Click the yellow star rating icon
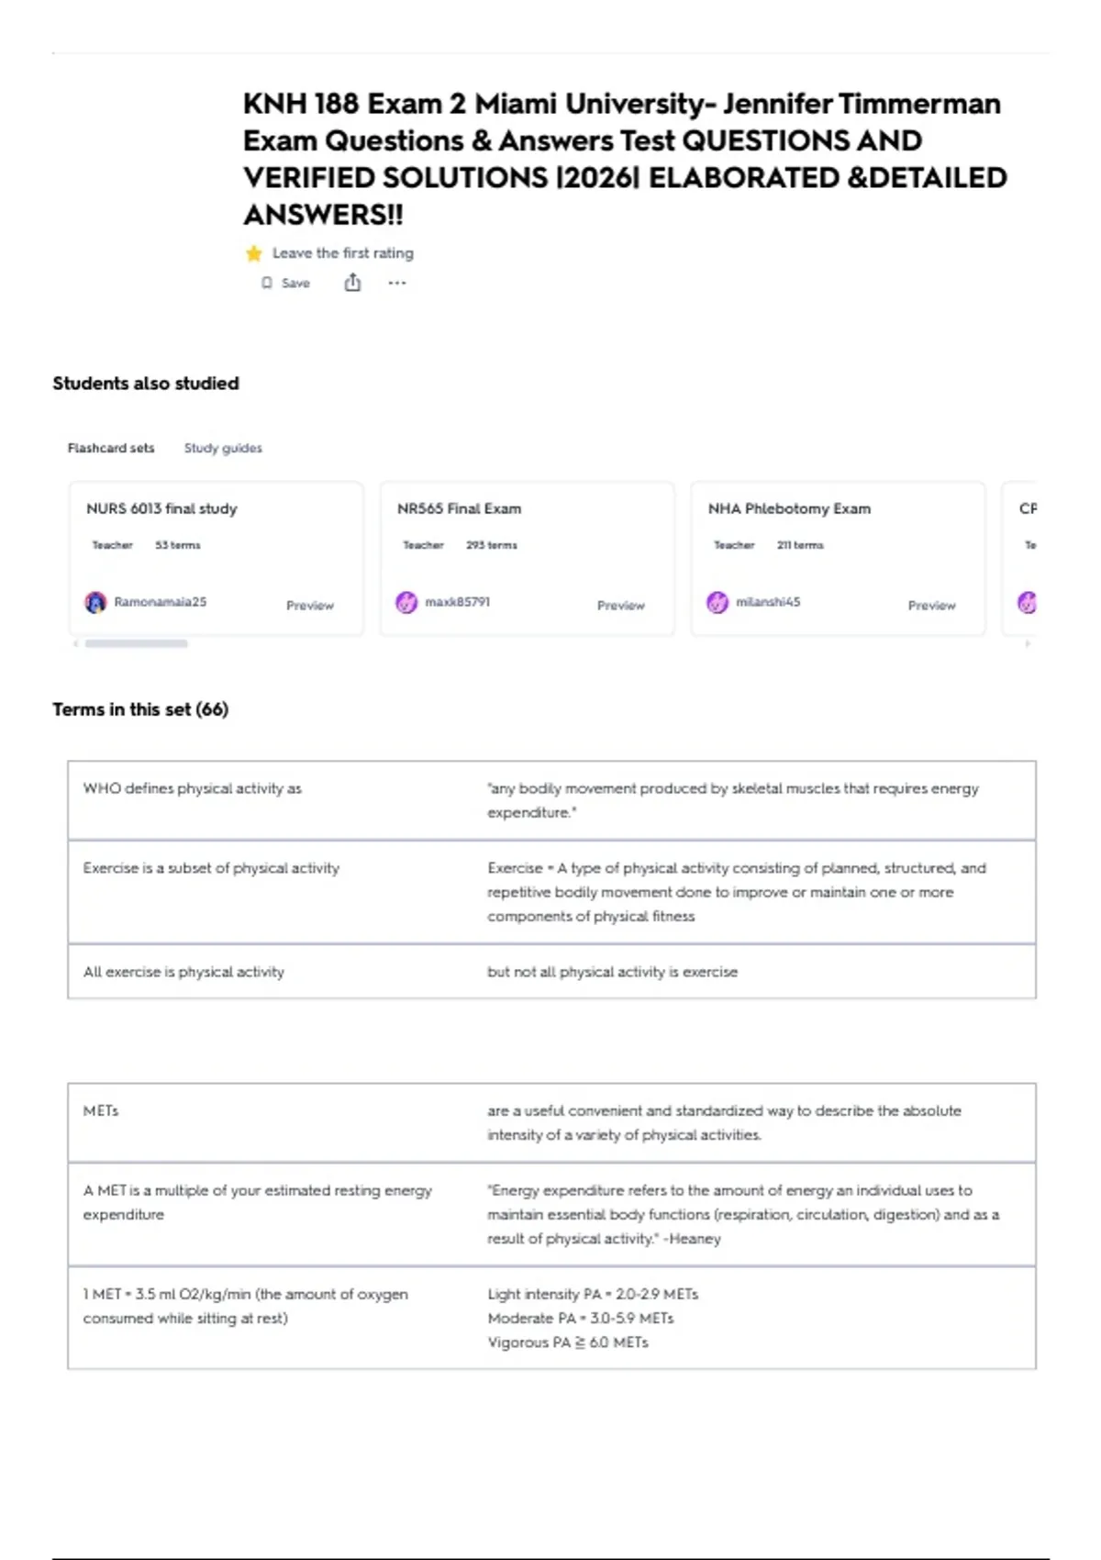This screenshot has width=1101, height=1560. 254,253
